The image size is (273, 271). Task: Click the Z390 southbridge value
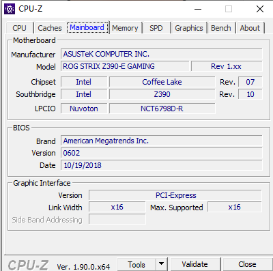pos(162,94)
